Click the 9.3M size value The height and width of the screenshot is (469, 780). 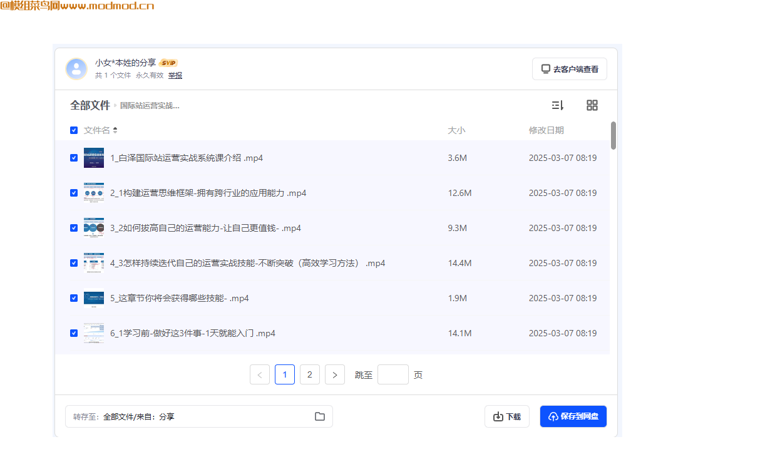(x=458, y=228)
